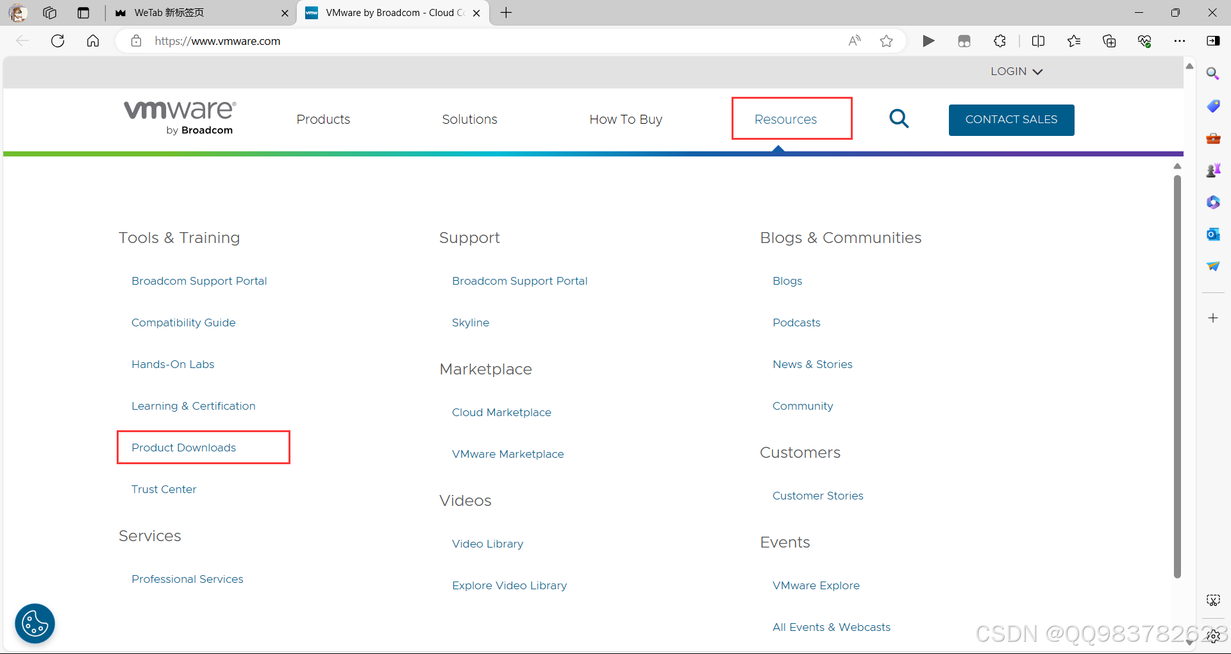Open the cookie settings round icon
This screenshot has width=1231, height=654.
pos(35,623)
